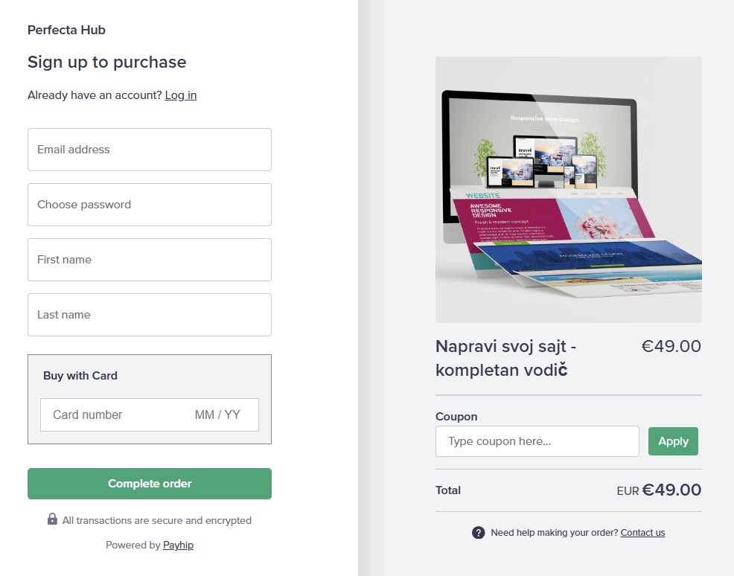734x576 pixels.
Task: Follow the Payhip link
Action: pyautogui.click(x=179, y=545)
